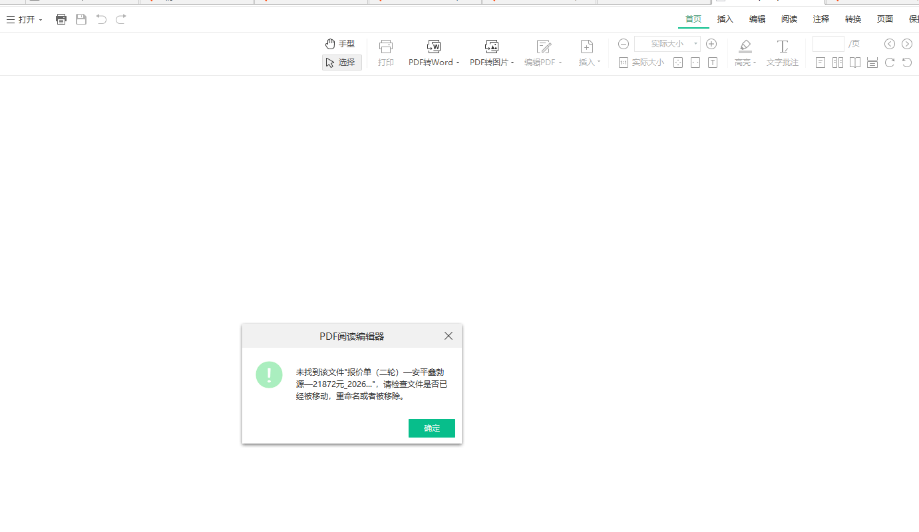The height and width of the screenshot is (532, 919).
Task: Click the fit text T icon
Action: 713,63
